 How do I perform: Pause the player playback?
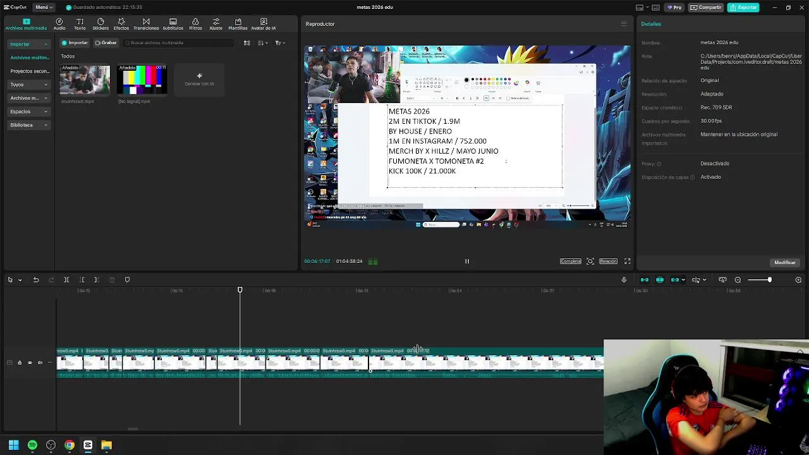pyautogui.click(x=467, y=261)
